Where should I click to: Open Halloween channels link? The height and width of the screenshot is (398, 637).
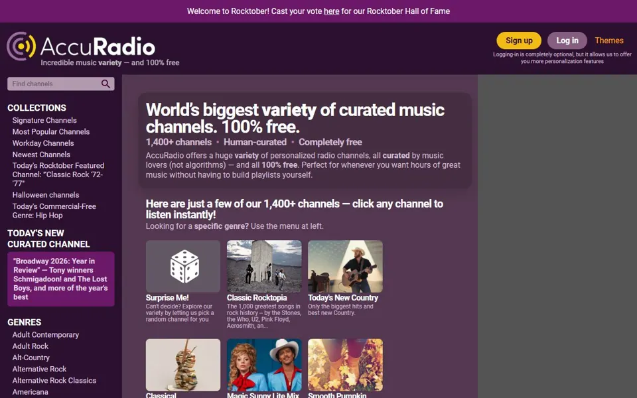46,195
